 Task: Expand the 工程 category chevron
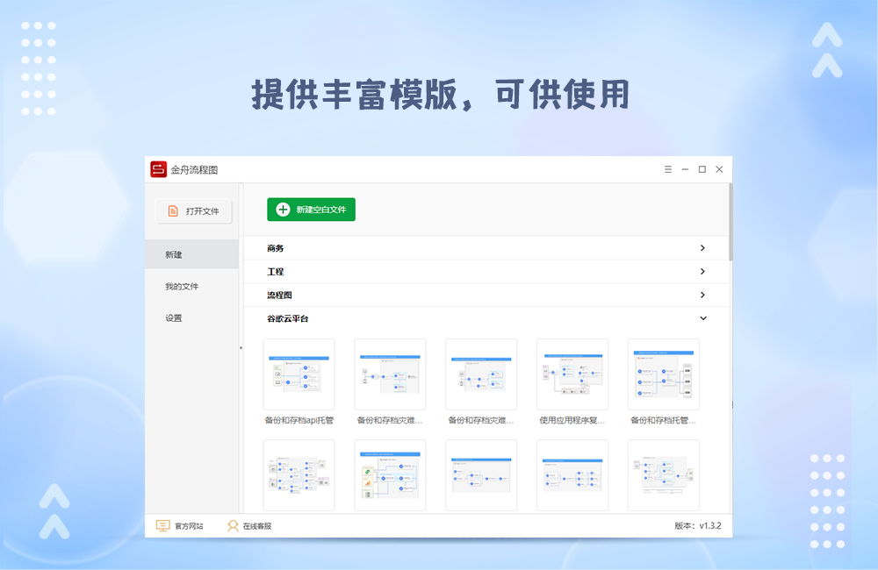pyautogui.click(x=702, y=272)
